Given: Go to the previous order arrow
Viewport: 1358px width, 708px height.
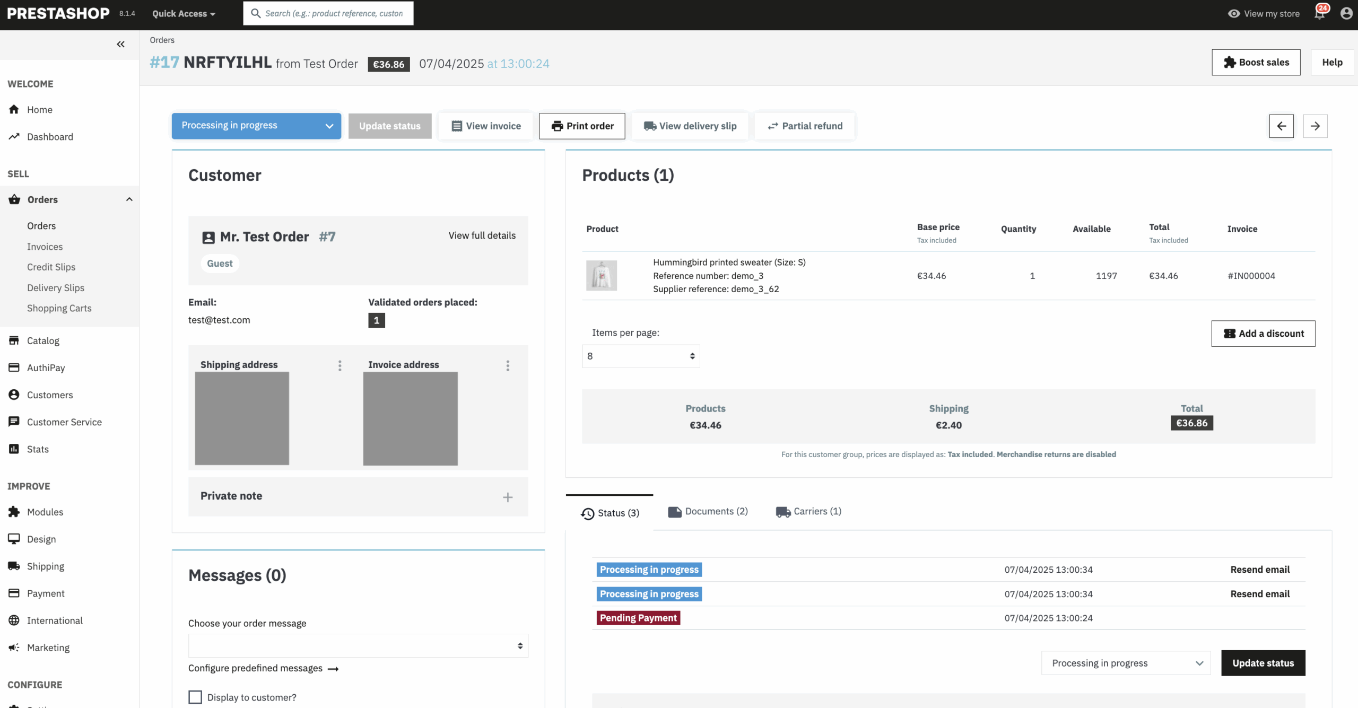Looking at the screenshot, I should (1281, 126).
